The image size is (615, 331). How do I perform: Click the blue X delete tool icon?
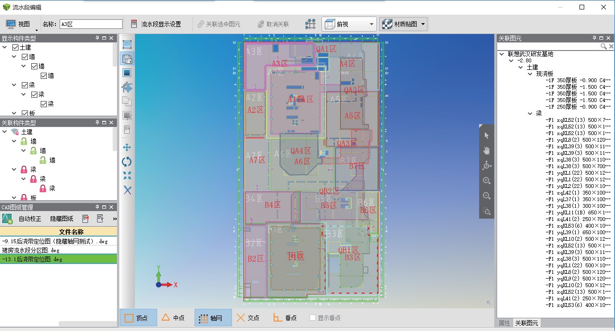[x=127, y=190]
